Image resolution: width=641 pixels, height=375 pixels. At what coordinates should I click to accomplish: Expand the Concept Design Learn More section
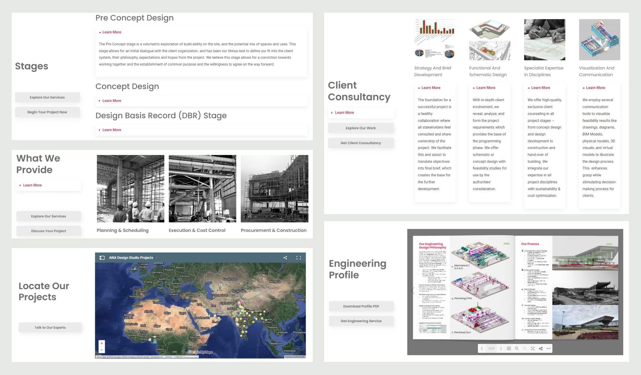(x=112, y=101)
